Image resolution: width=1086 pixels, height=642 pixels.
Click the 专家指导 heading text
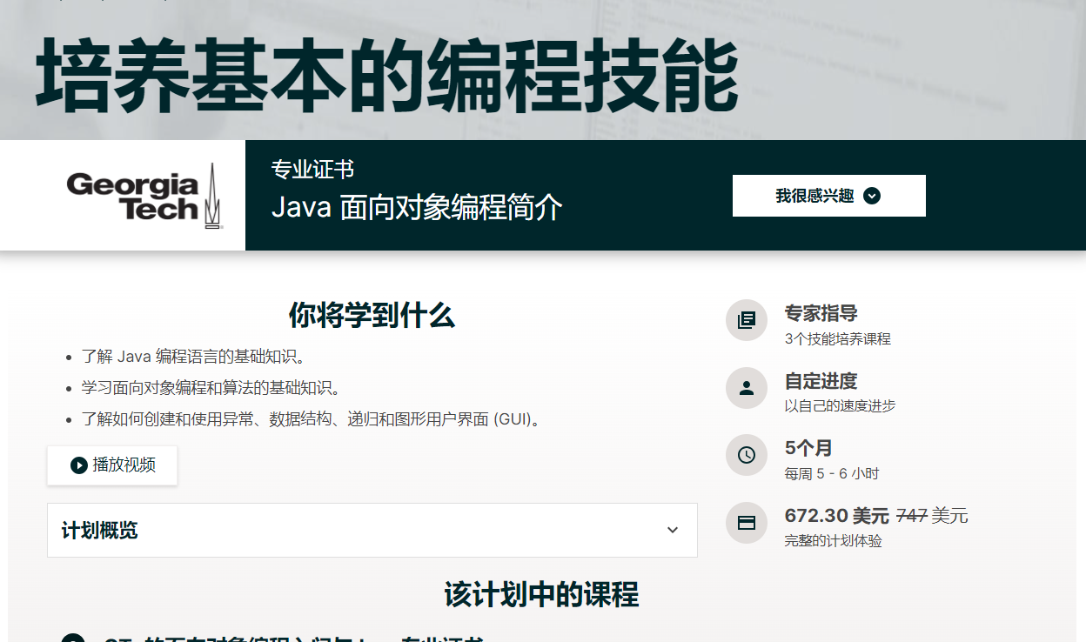coord(821,313)
